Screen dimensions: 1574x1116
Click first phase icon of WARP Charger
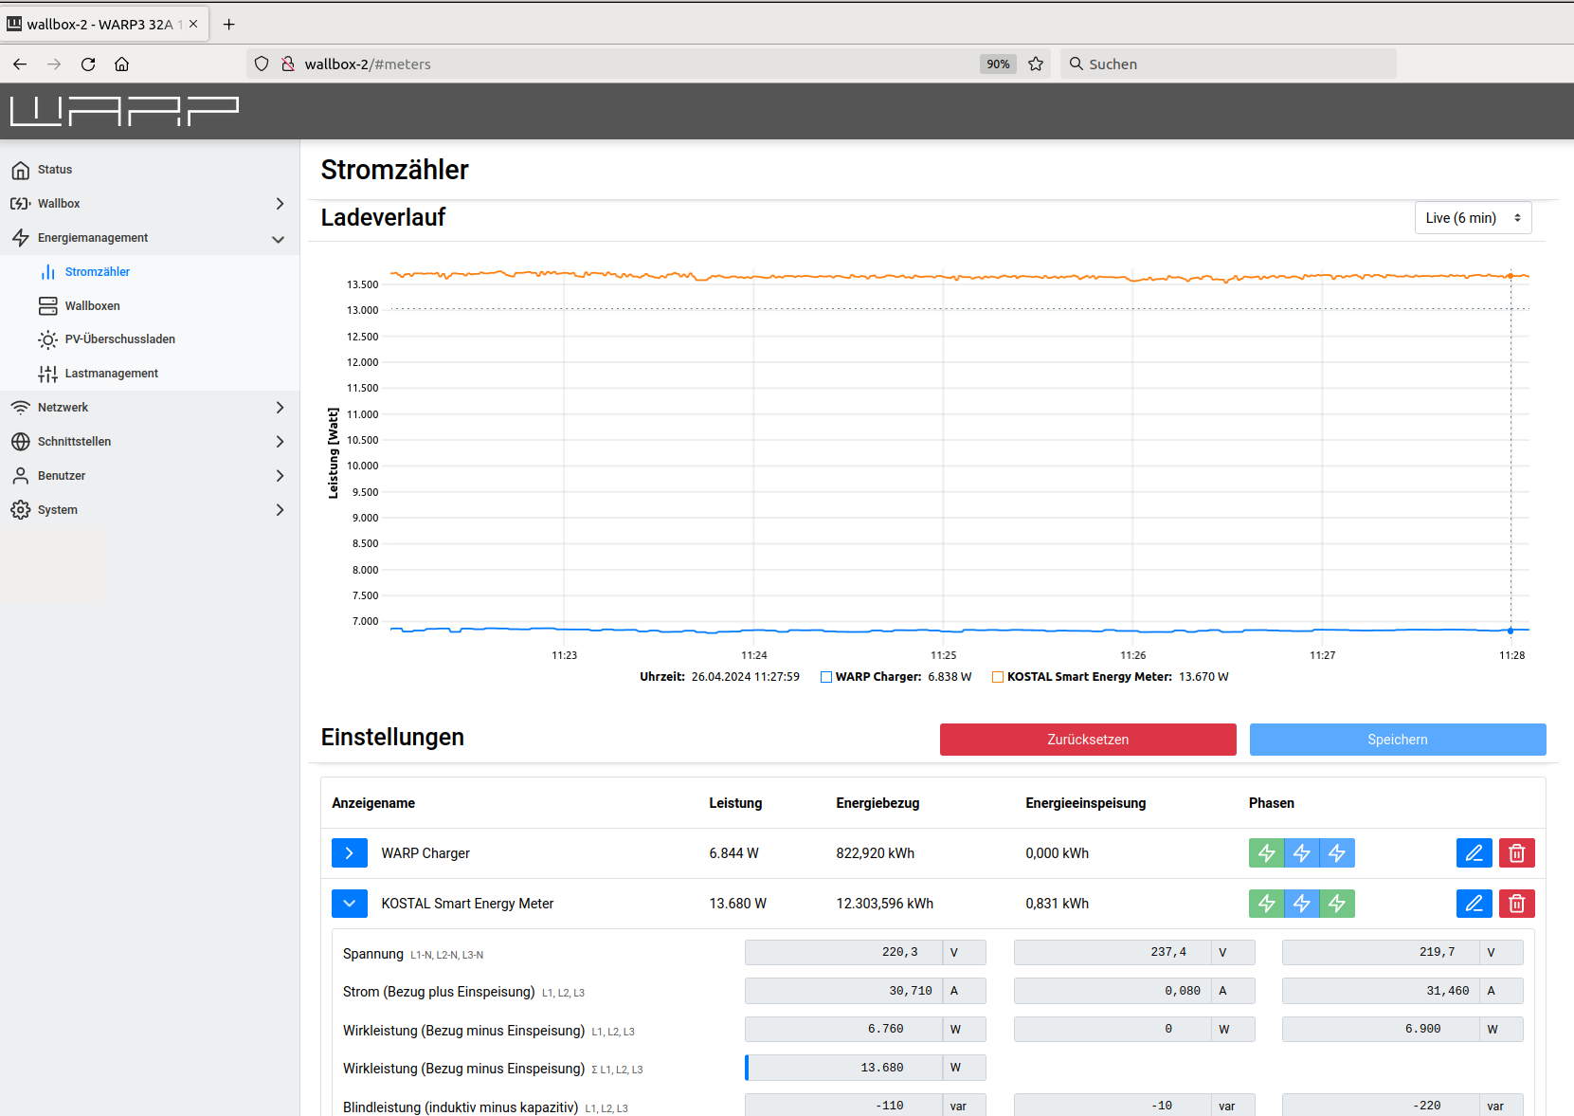[x=1267, y=853]
